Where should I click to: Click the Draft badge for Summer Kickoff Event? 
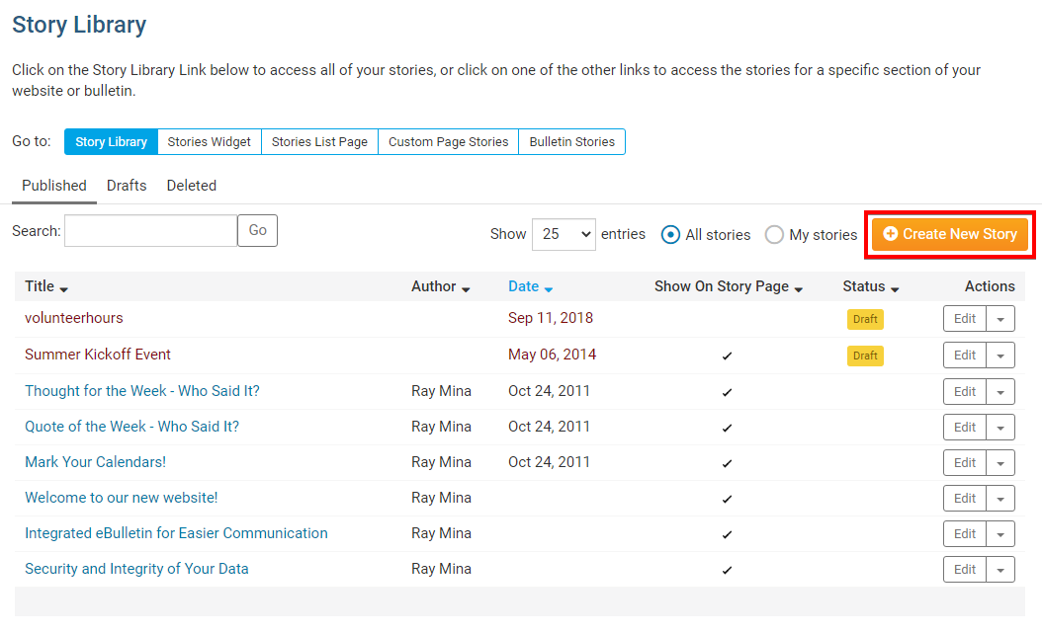(x=865, y=356)
